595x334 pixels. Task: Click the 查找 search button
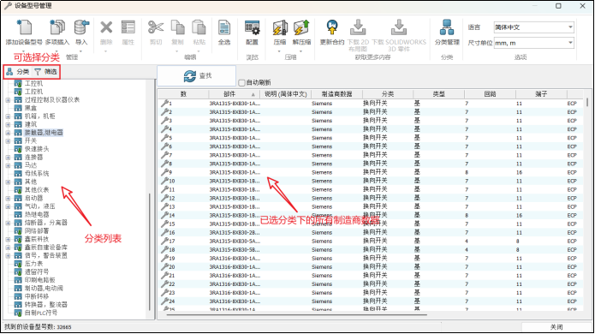[x=197, y=75]
